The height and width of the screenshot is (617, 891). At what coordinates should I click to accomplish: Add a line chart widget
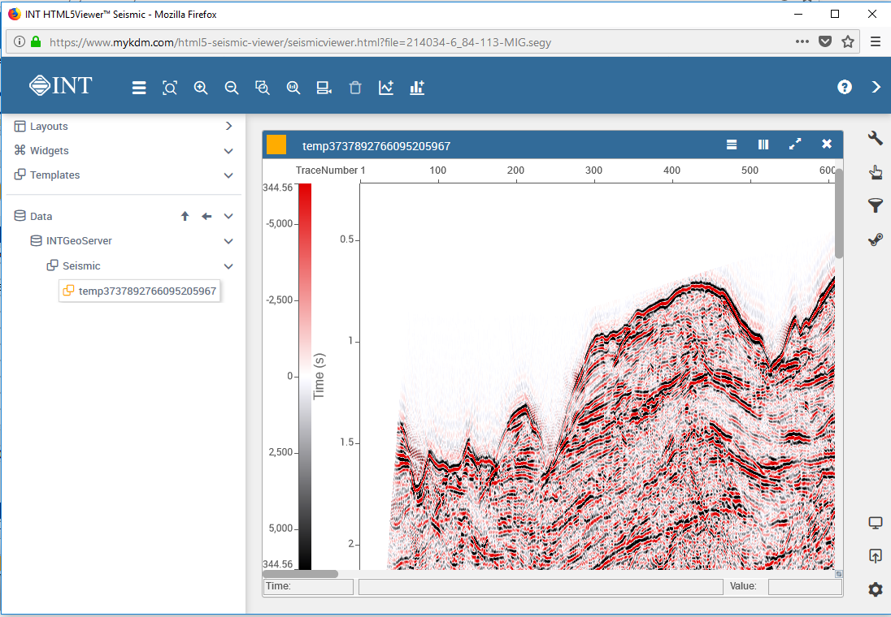(386, 88)
